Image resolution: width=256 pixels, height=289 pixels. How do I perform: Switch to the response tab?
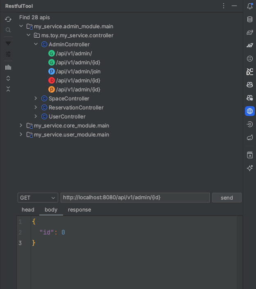pos(79,209)
